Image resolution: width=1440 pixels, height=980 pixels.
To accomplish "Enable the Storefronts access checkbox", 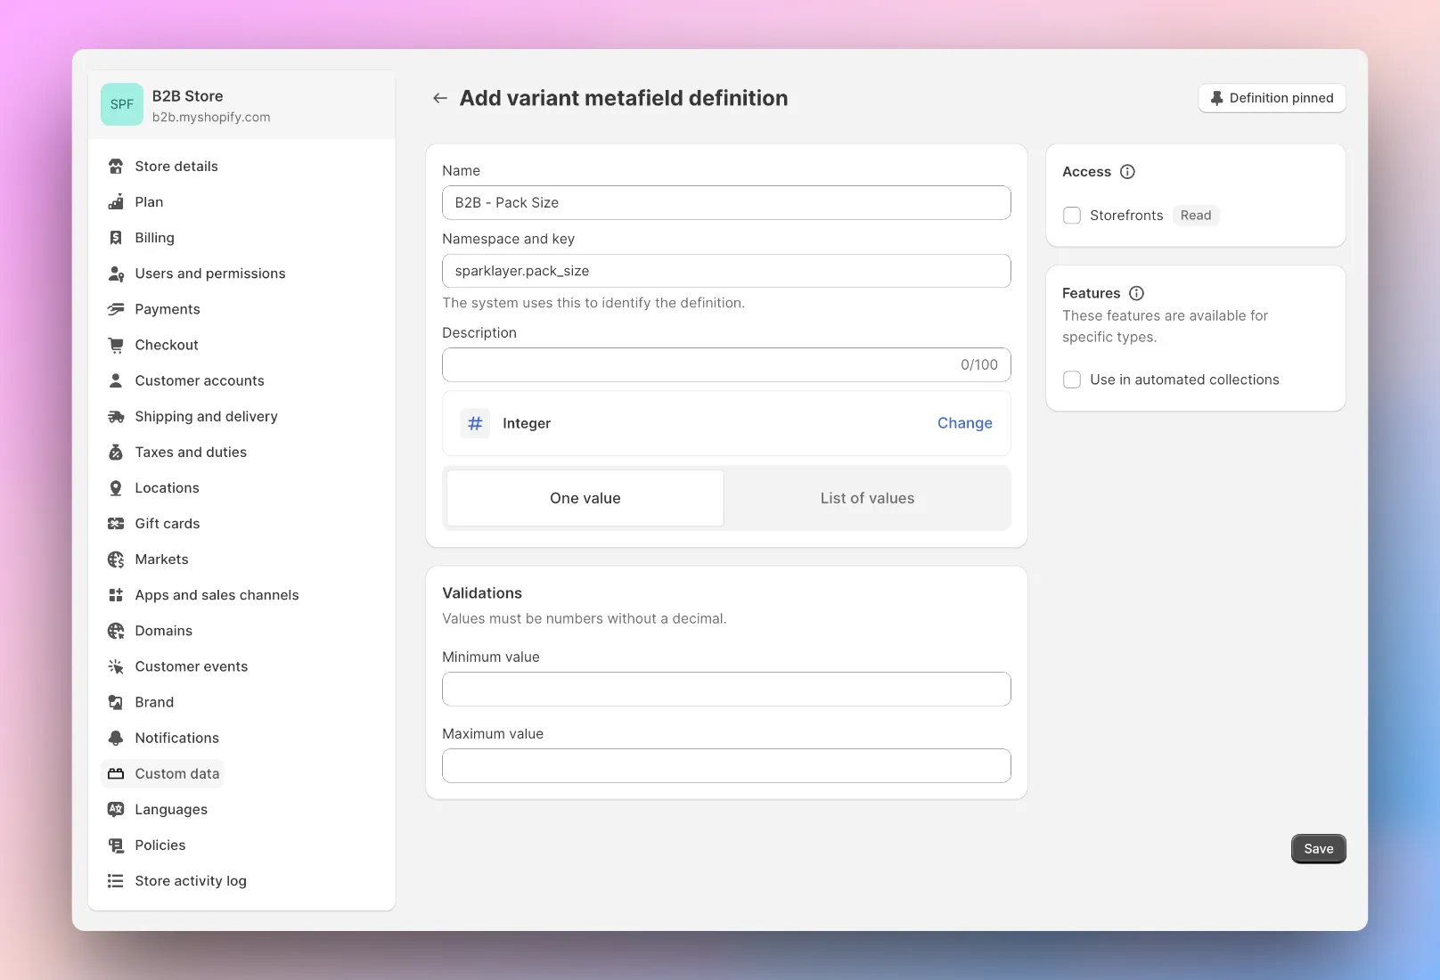I will tap(1072, 216).
